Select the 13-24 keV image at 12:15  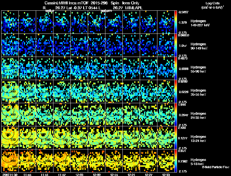coord(114,138)
